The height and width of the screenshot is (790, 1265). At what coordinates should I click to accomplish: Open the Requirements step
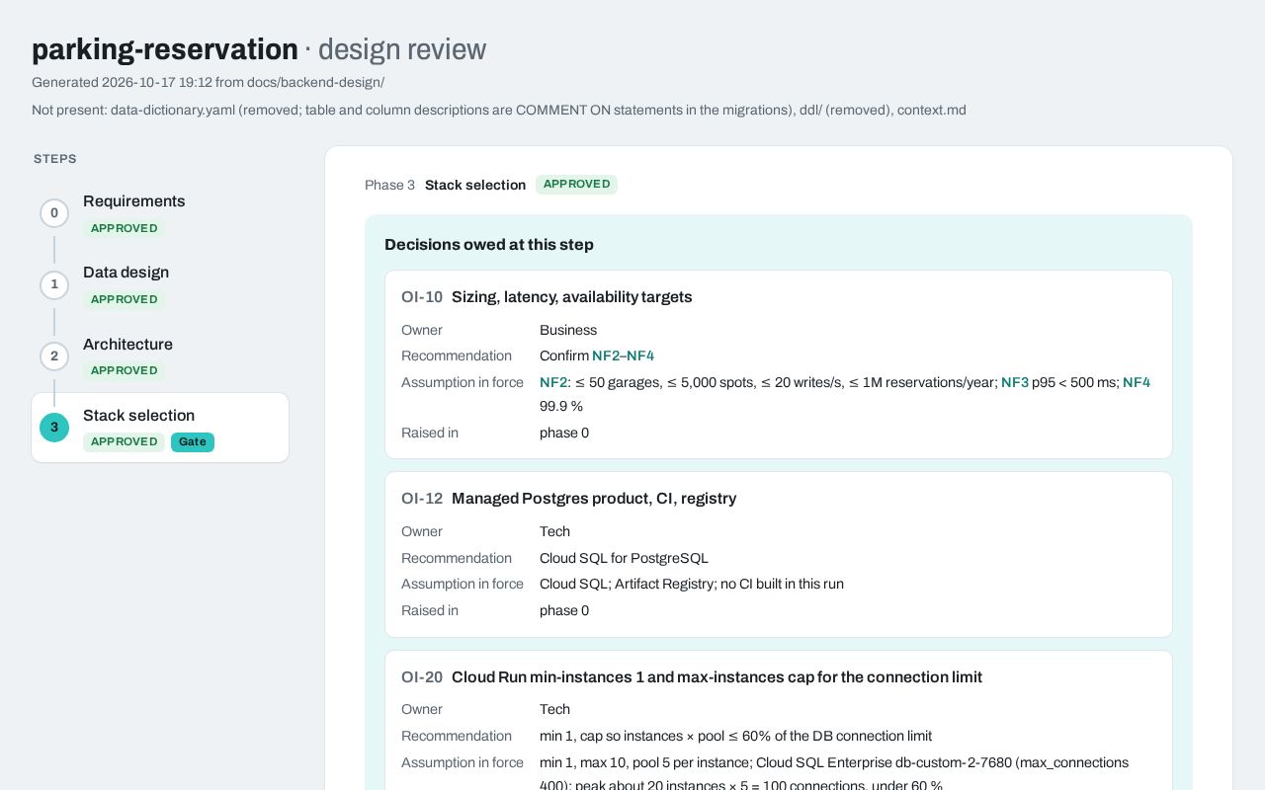pos(160,214)
